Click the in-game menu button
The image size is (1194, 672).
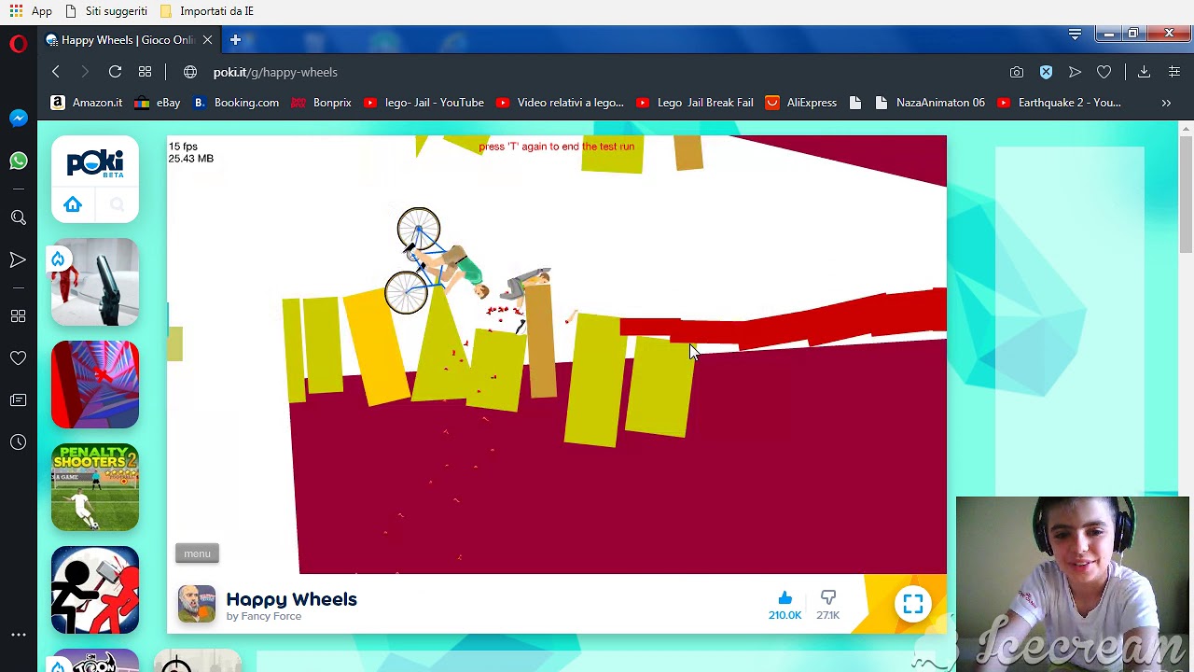pos(197,553)
